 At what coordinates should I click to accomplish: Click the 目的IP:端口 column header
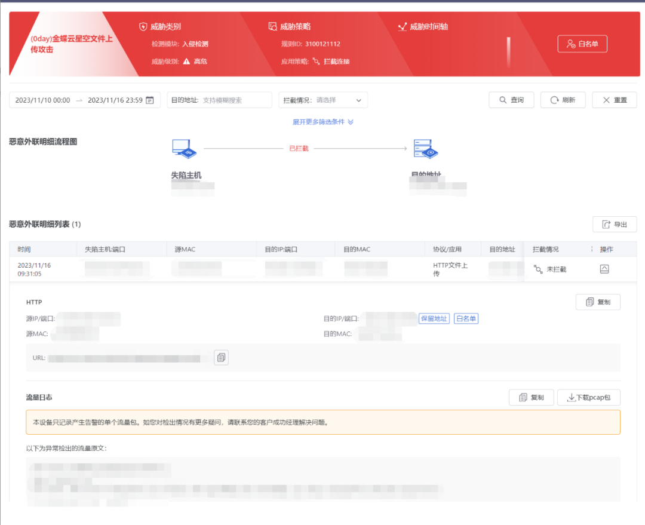[x=281, y=249]
